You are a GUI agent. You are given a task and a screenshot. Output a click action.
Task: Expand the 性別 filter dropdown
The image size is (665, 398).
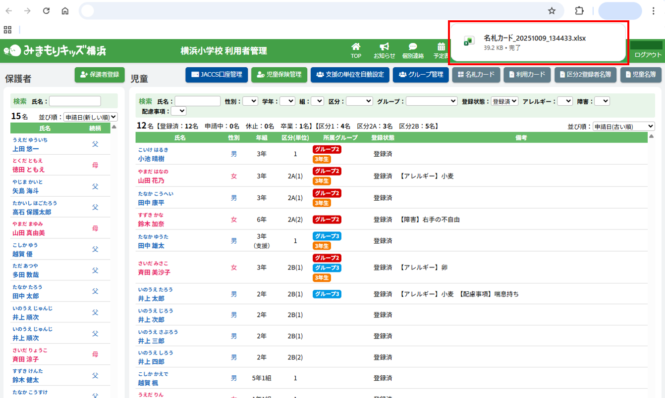[250, 101]
